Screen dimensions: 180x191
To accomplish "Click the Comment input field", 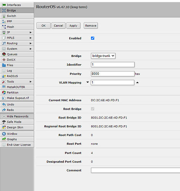I will click(x=135, y=170).
